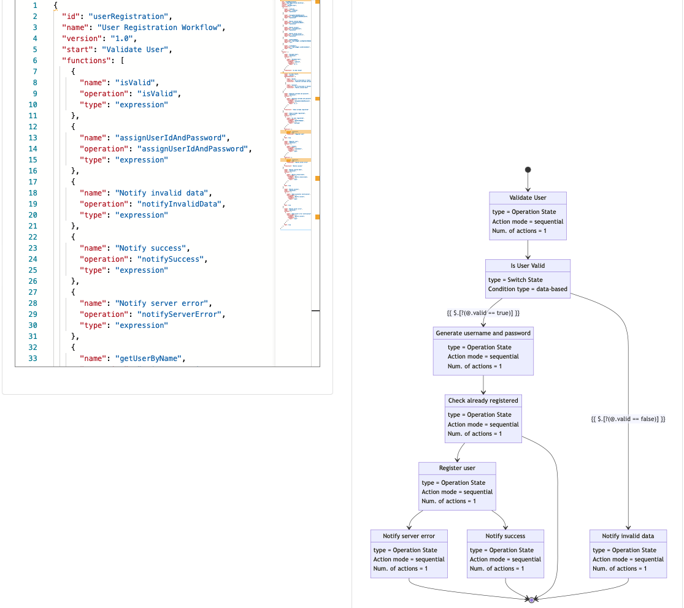Select the Register user state node
Viewport: 684px width, 608px height.
[x=457, y=487]
